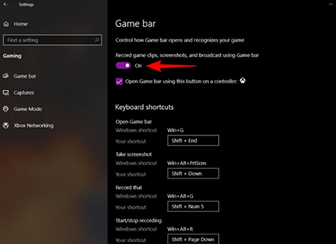Go back using the arrow icon
Screen dimensions: 336x244
pyautogui.click(x=6, y=4)
